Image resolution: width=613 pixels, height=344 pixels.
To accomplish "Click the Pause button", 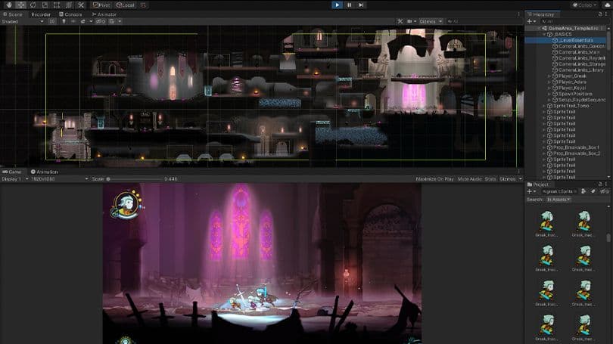I will click(x=349, y=5).
